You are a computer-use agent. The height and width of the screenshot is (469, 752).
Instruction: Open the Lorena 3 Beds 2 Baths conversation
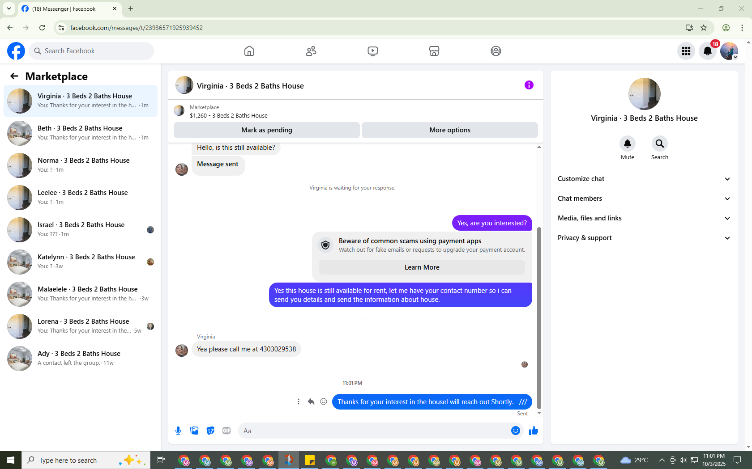click(x=81, y=326)
